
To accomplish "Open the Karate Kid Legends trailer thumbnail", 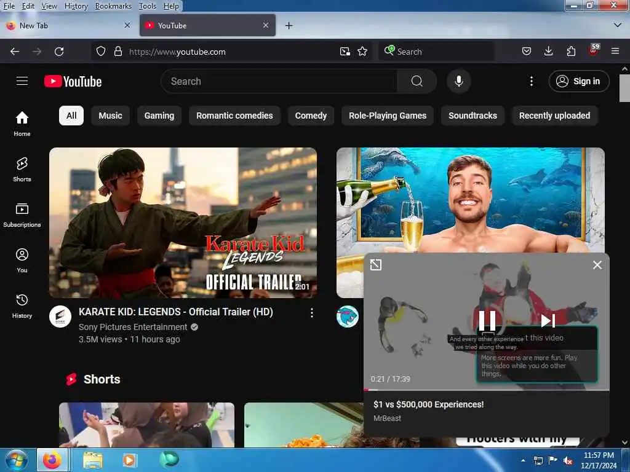I will [x=183, y=222].
